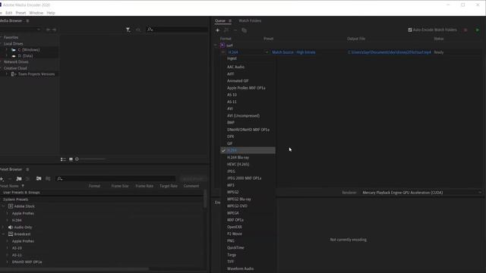Choose MPEG4 from format list
This screenshot has width=486, height=273.
point(233,213)
